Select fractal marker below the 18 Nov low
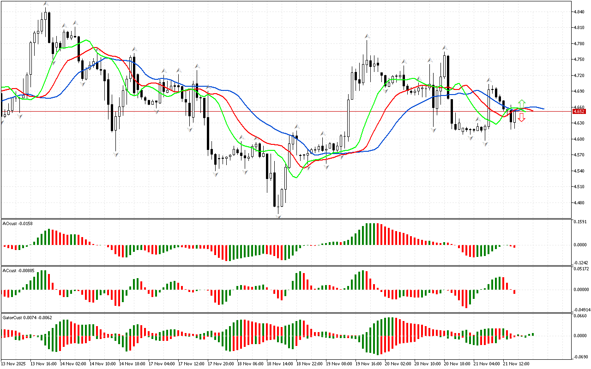 (279, 216)
